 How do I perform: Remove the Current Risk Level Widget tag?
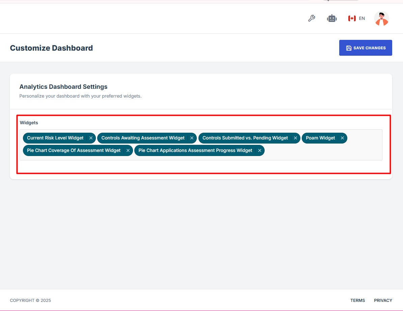tap(91, 138)
